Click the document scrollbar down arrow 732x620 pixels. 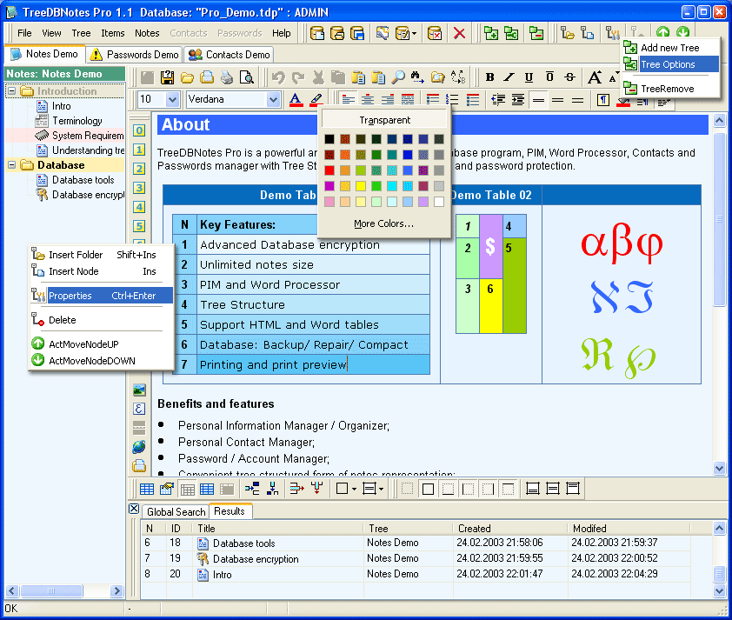720,468
